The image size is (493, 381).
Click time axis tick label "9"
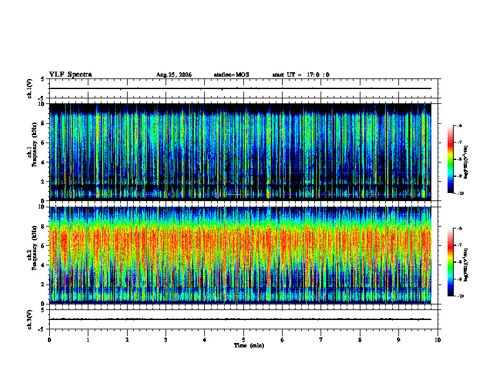click(398, 340)
